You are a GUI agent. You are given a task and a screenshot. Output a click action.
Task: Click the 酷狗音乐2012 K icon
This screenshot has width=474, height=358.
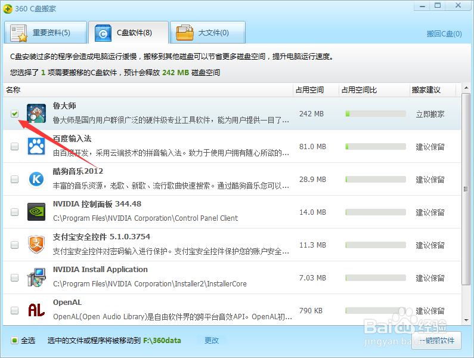pyautogui.click(x=36, y=179)
